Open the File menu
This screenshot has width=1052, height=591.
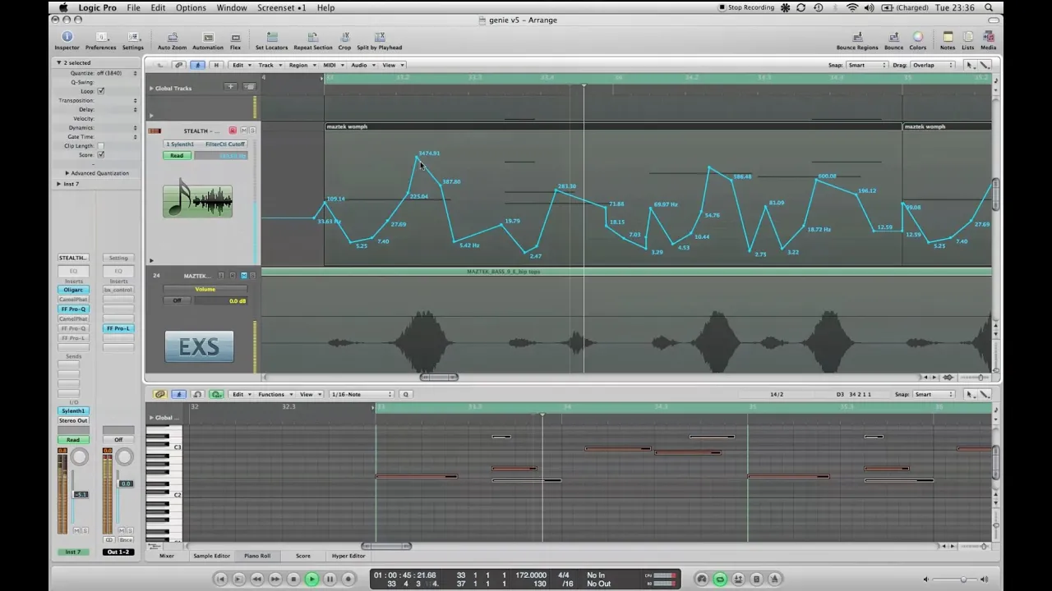(x=133, y=7)
